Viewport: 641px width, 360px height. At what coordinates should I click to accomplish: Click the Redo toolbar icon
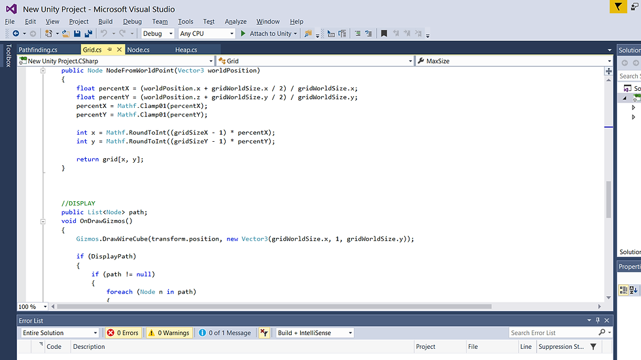point(122,33)
